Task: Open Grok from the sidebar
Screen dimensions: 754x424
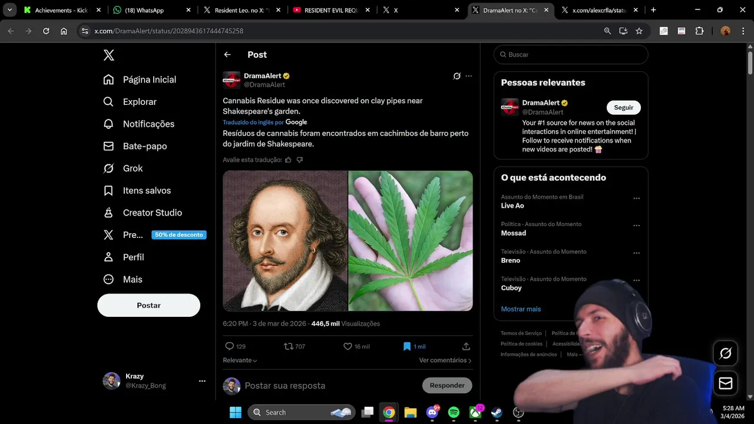Action: tap(123, 168)
